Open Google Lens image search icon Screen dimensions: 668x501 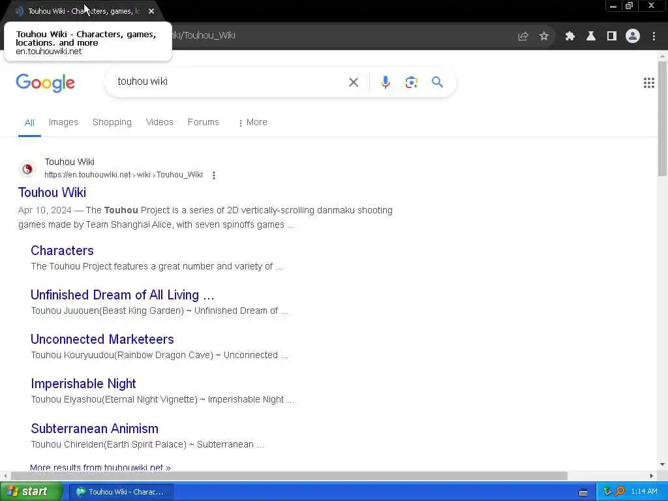click(411, 82)
